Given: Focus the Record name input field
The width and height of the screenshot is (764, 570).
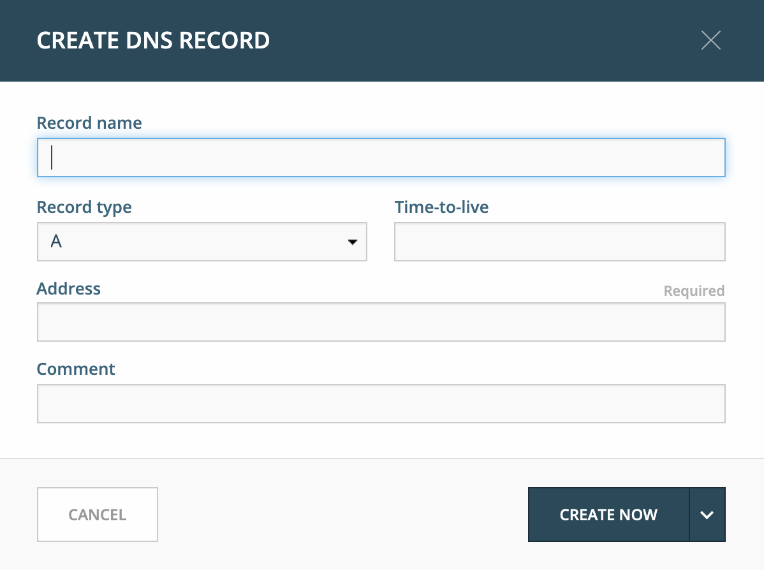Looking at the screenshot, I should (x=381, y=157).
